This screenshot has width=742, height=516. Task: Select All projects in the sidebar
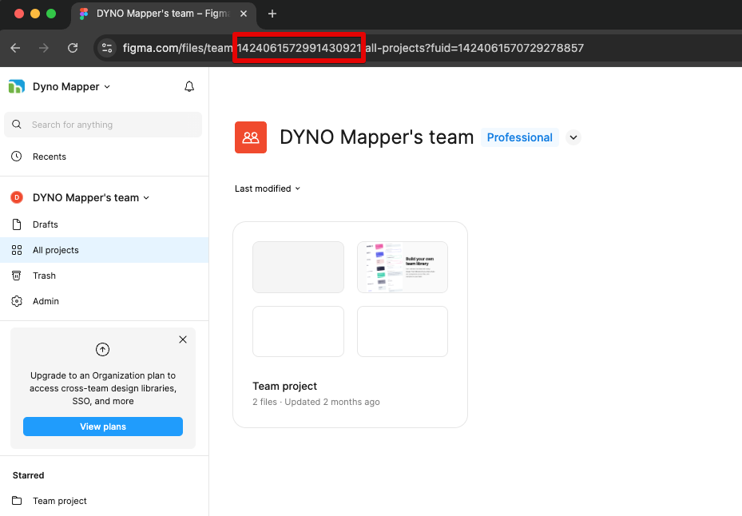coord(104,250)
